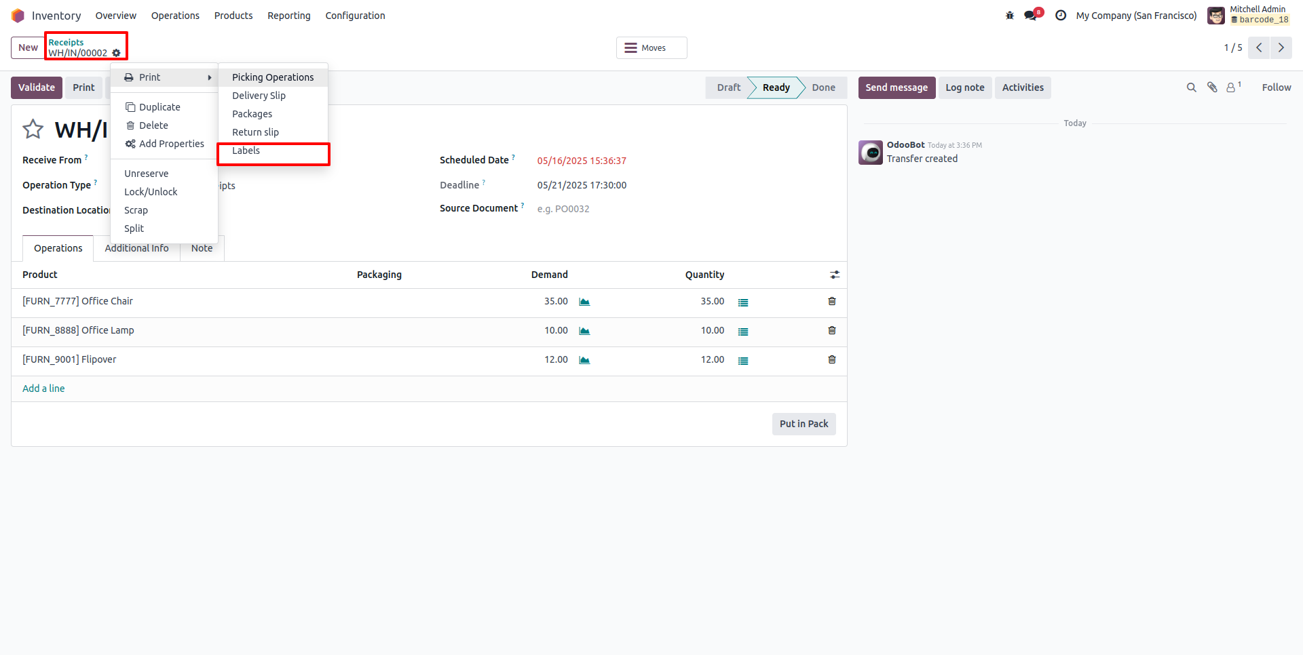This screenshot has width=1303, height=655.
Task: Open detailed operations list for Flipover
Action: [x=743, y=361]
